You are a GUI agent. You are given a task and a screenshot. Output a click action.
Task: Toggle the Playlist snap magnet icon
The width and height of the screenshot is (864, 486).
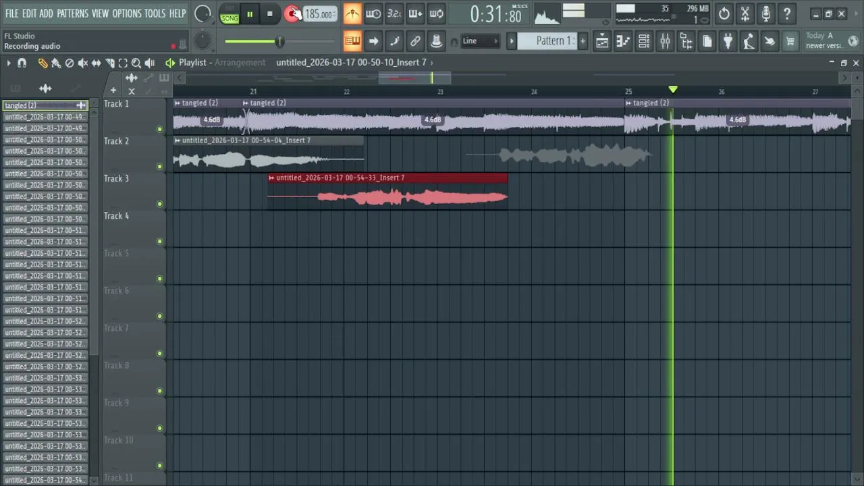22,63
